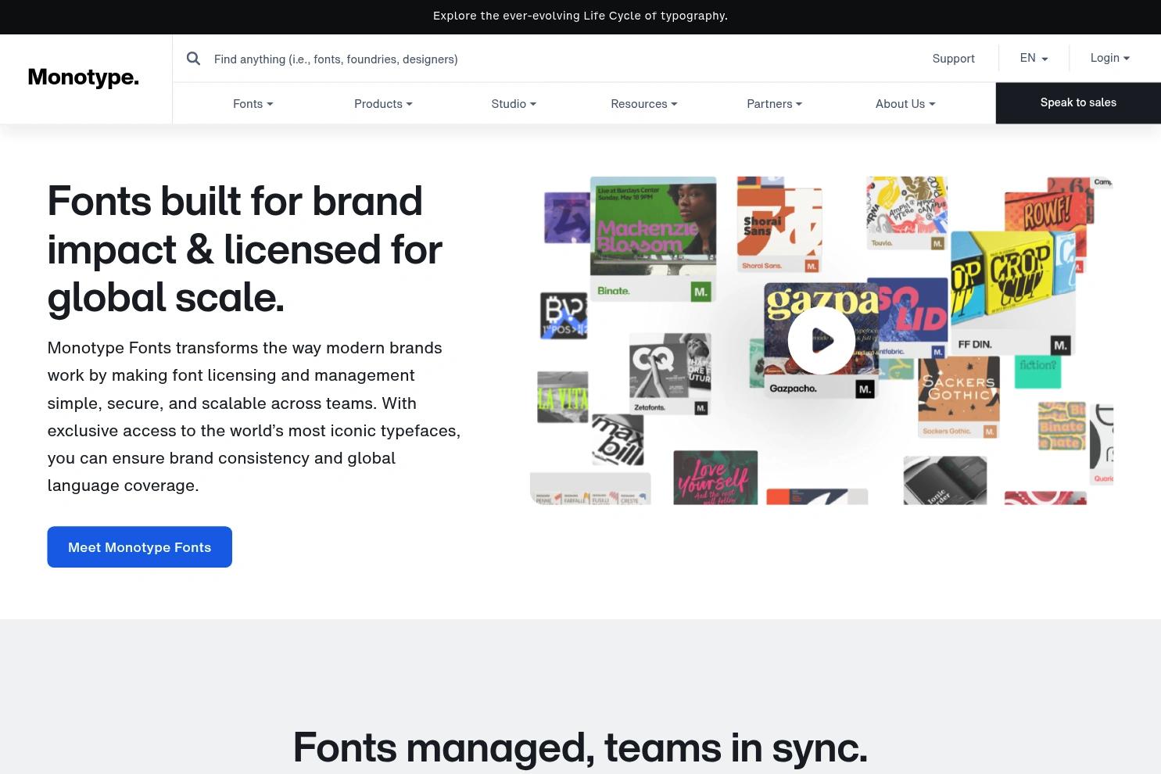Open the Fonts dropdown menu
Image resolution: width=1161 pixels, height=774 pixels.
253,103
